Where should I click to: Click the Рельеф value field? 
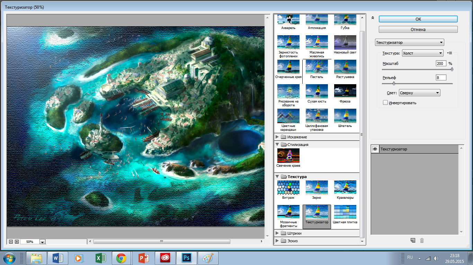pos(441,78)
